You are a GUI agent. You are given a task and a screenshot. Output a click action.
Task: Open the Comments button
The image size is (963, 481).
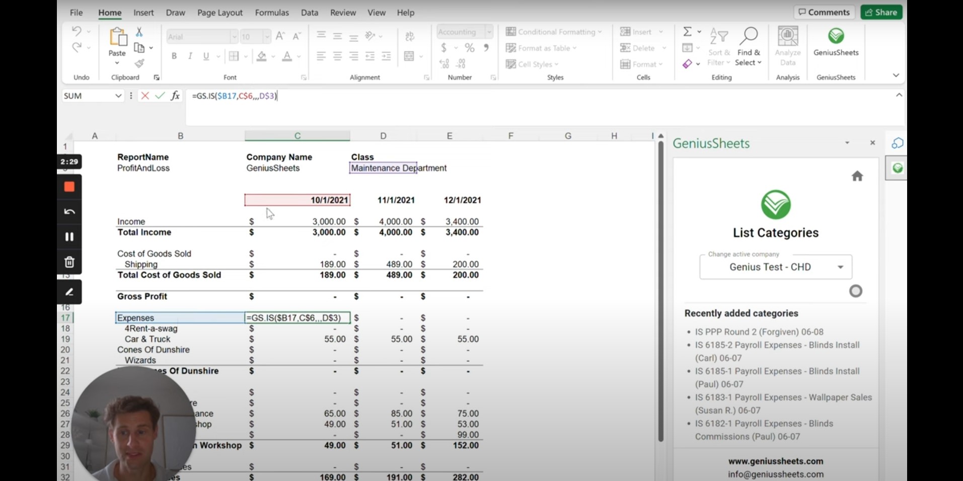pyautogui.click(x=824, y=12)
